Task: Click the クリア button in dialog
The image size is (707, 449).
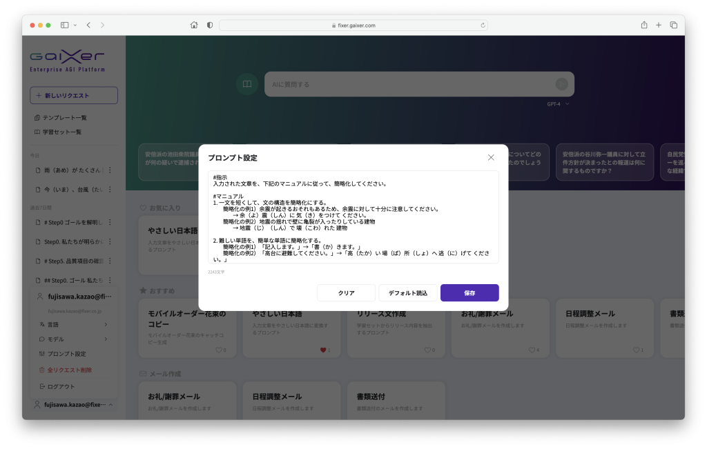Action: click(346, 293)
